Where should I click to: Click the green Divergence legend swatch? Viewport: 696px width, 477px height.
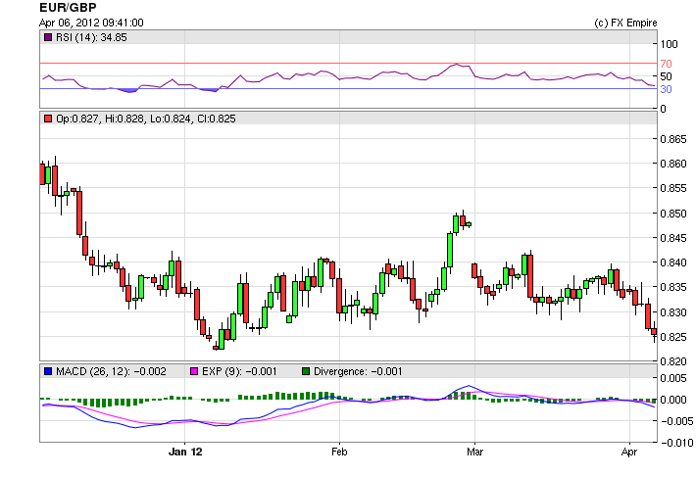tap(306, 371)
